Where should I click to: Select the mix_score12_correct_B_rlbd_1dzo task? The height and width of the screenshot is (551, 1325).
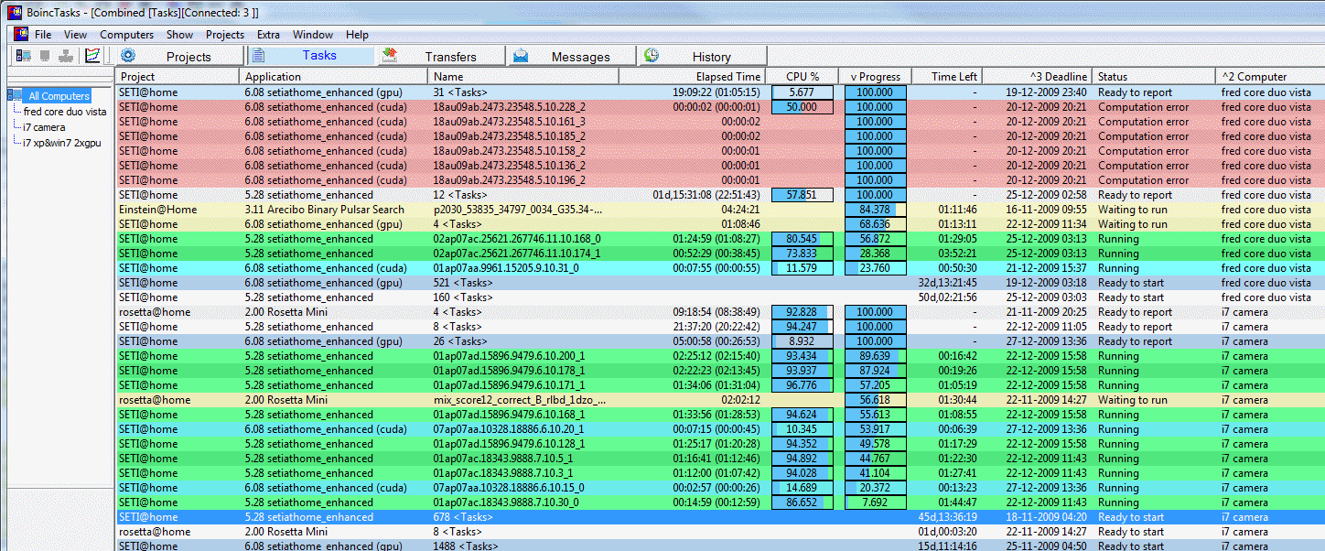tap(520, 400)
